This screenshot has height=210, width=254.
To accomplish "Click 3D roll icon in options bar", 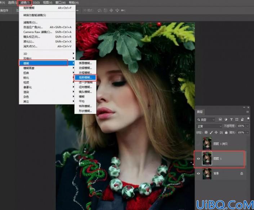I will pyautogui.click(x=106, y=10).
